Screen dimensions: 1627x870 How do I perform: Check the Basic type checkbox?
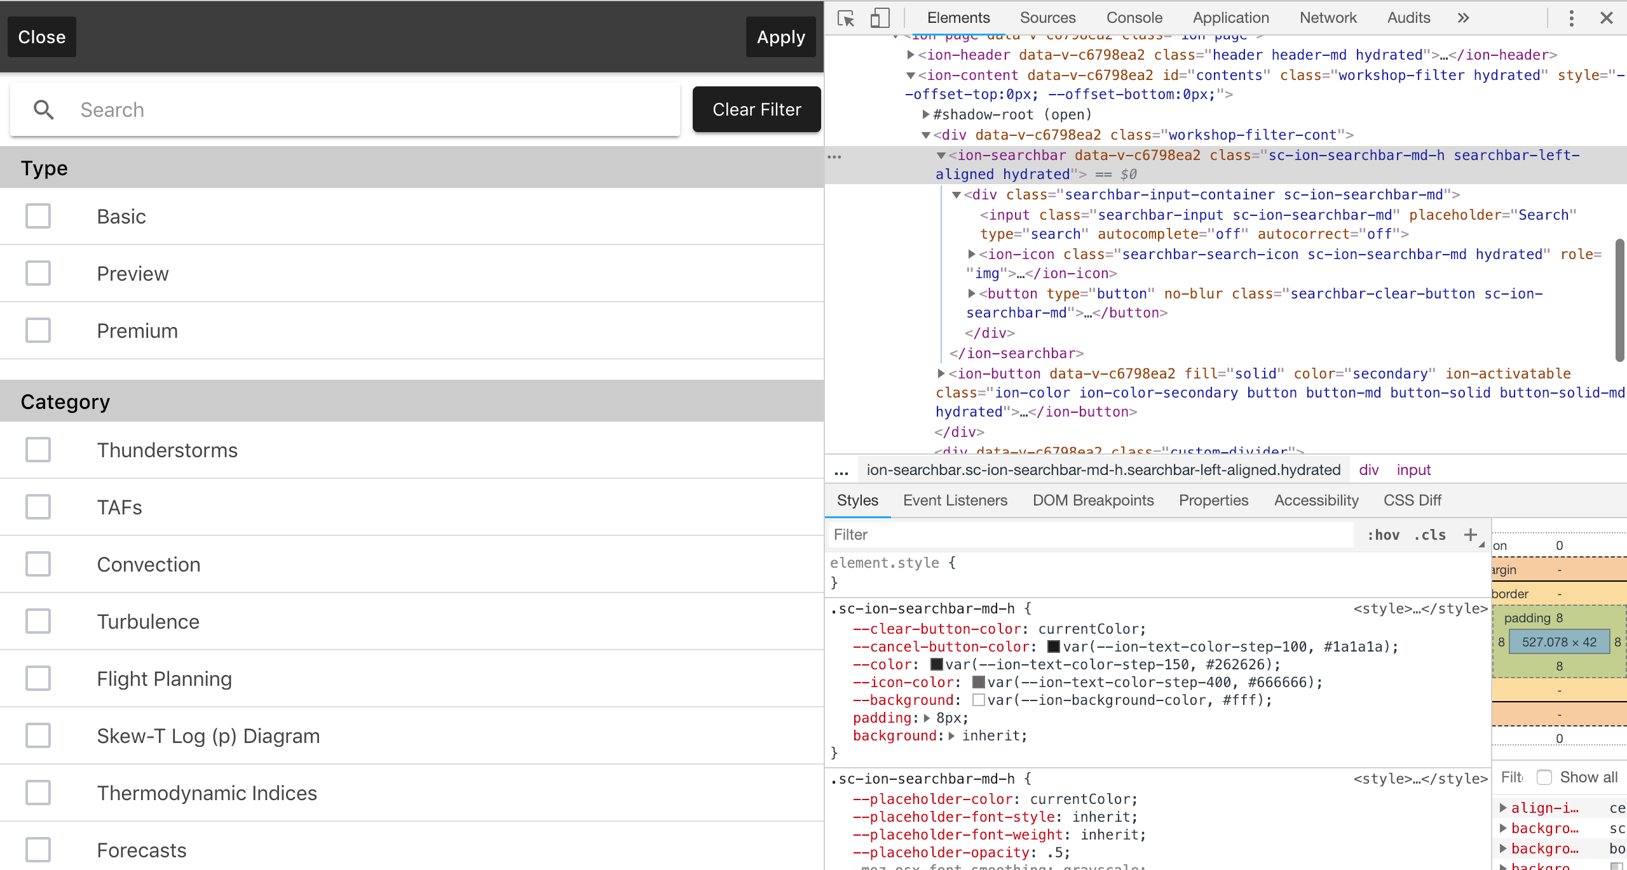pos(38,216)
